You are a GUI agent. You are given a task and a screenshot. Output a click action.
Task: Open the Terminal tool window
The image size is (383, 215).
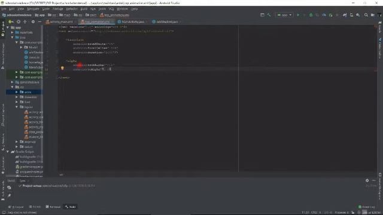(53, 207)
